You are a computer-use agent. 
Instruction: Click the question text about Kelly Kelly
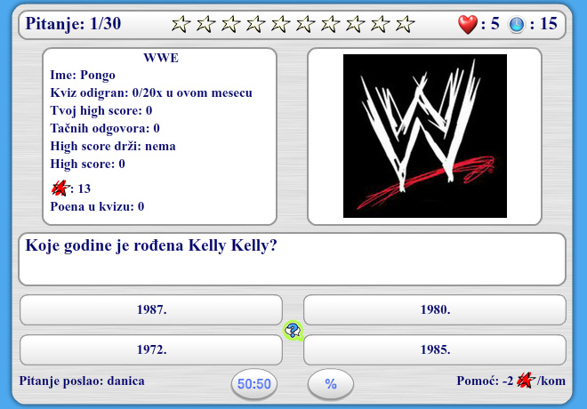coord(151,246)
